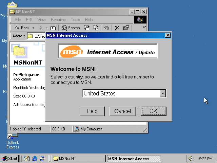
Task: Click the 'Size: 60.0 KB' text
Action: coord(24,96)
